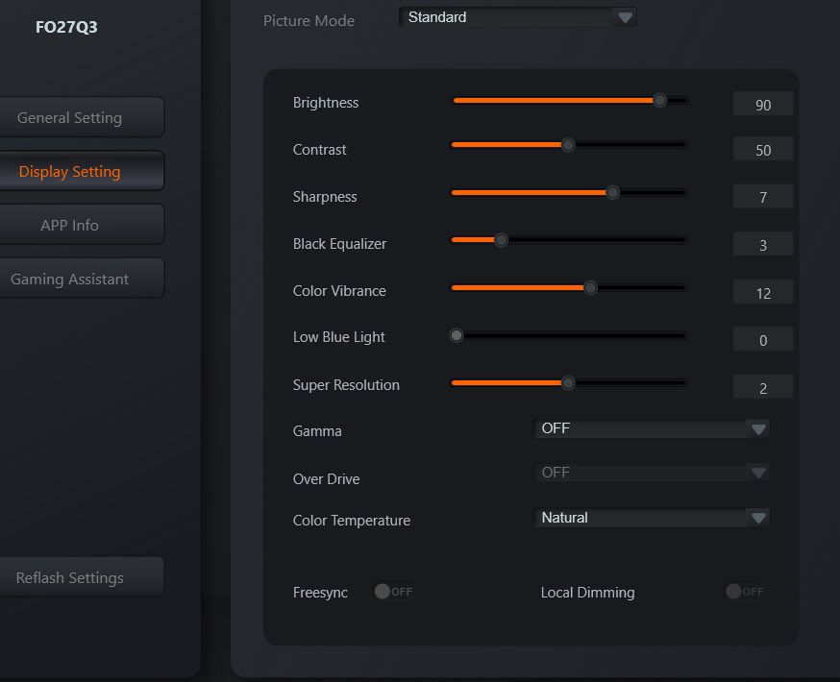The image size is (840, 682).
Task: Open the Color Temperature dropdown
Action: point(652,518)
